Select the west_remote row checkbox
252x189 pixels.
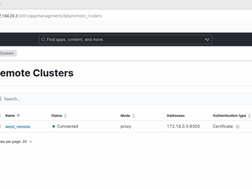pyautogui.click(x=0, y=127)
